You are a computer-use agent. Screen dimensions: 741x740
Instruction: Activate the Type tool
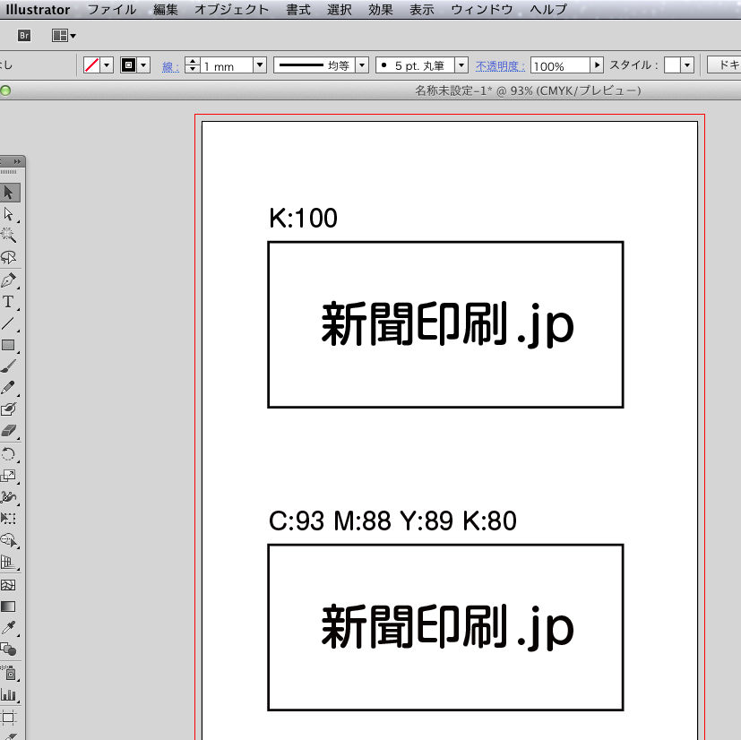(9, 302)
